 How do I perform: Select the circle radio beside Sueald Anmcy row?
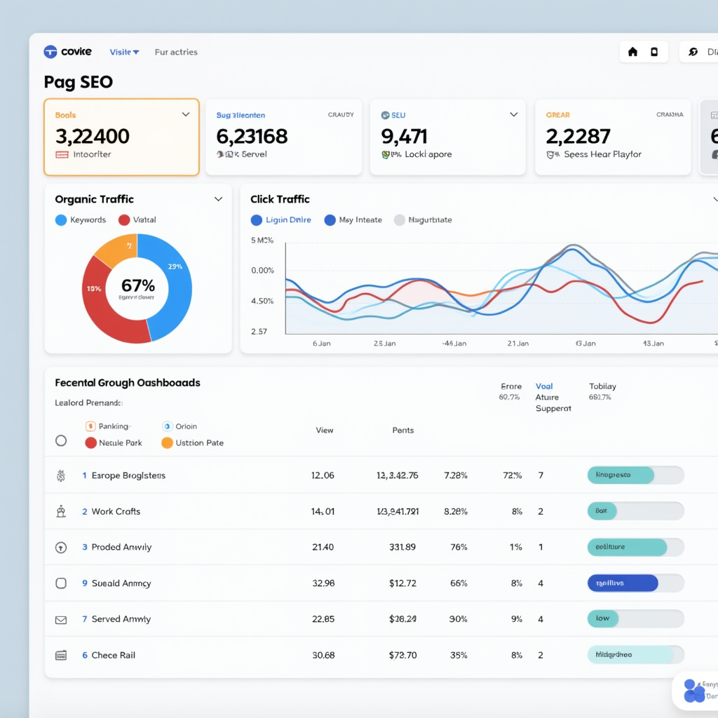click(x=61, y=583)
